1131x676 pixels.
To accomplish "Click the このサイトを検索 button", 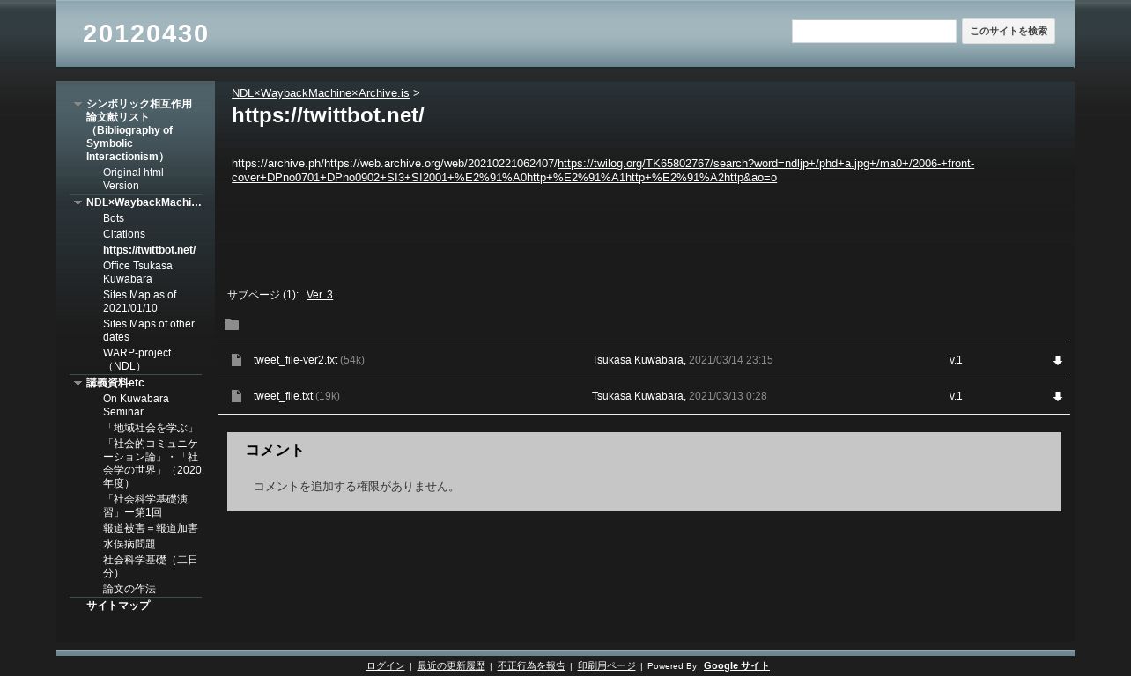I will [x=1009, y=32].
